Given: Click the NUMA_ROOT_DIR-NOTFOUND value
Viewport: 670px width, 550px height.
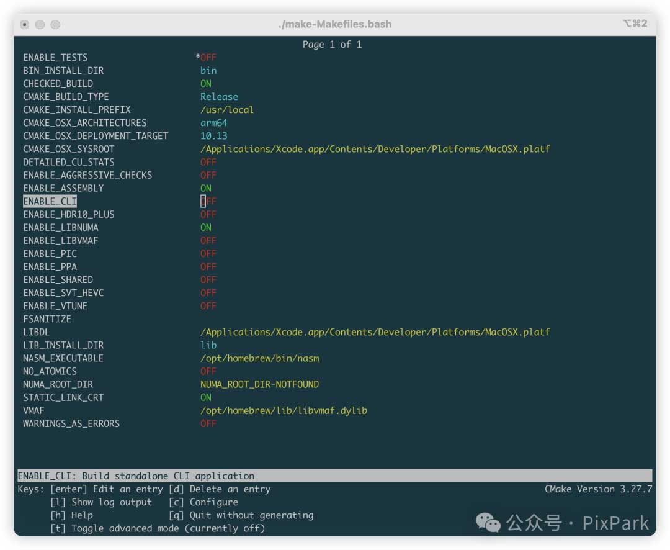Looking at the screenshot, I should pos(259,384).
